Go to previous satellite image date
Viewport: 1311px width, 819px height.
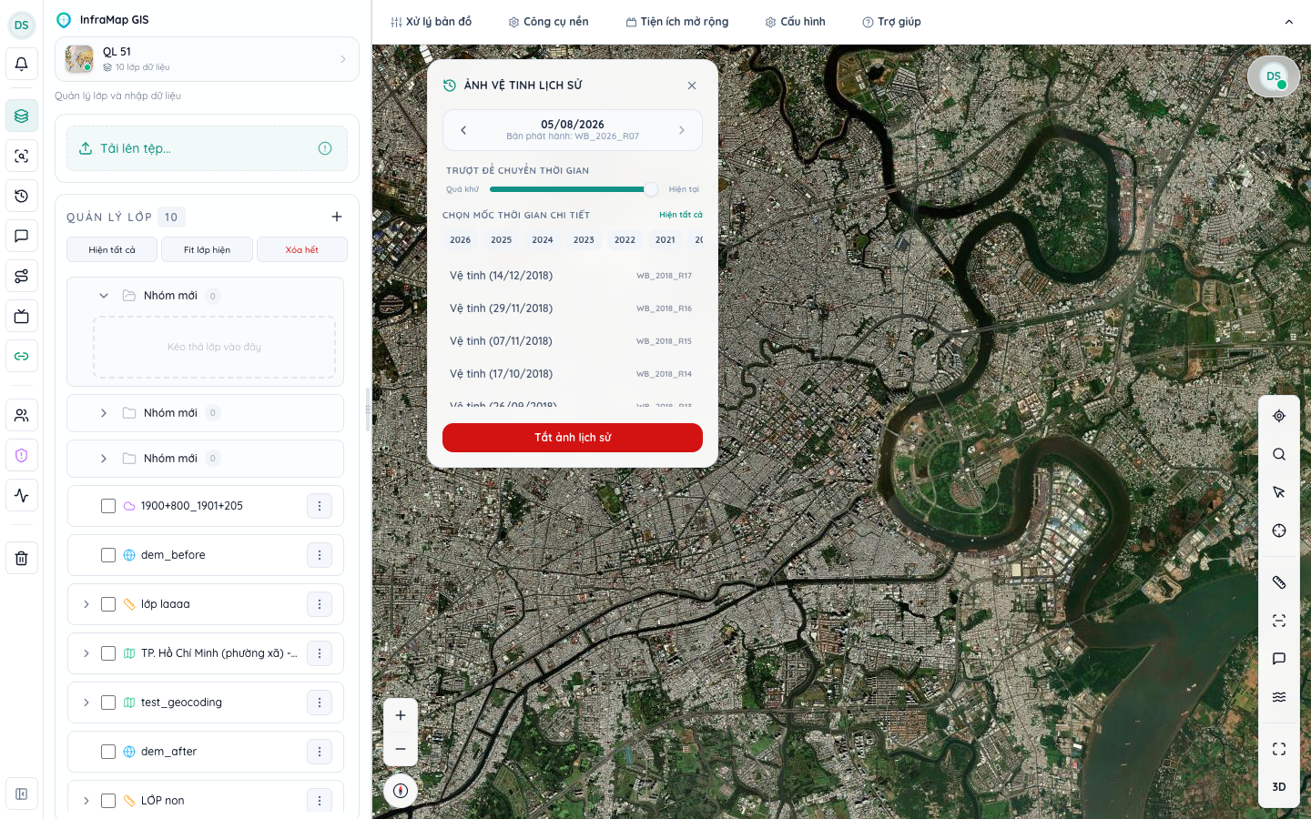point(463,130)
